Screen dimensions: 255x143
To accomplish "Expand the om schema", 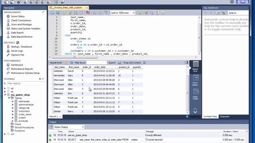I will 5,134.
